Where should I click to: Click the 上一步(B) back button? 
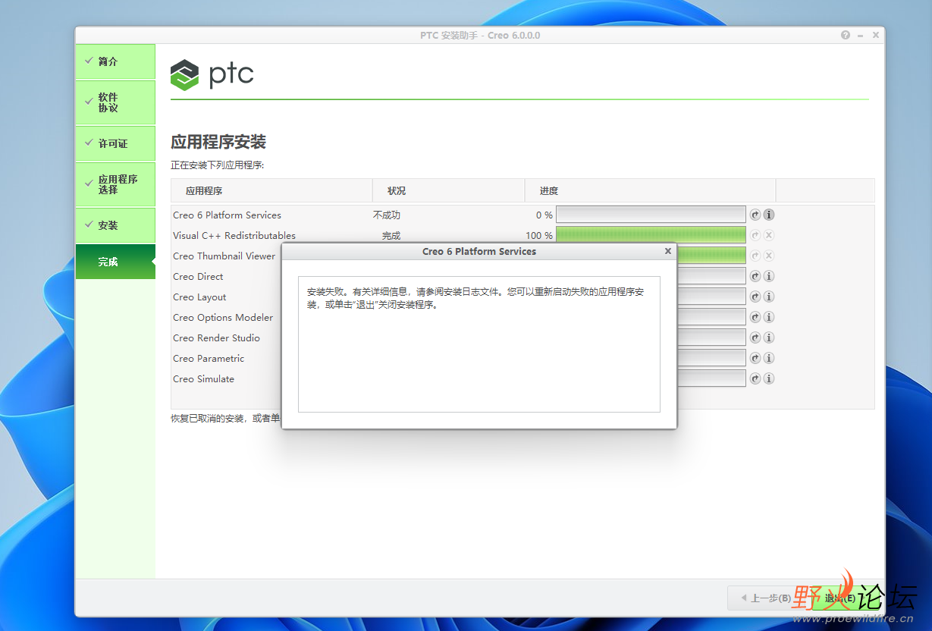[x=765, y=598]
